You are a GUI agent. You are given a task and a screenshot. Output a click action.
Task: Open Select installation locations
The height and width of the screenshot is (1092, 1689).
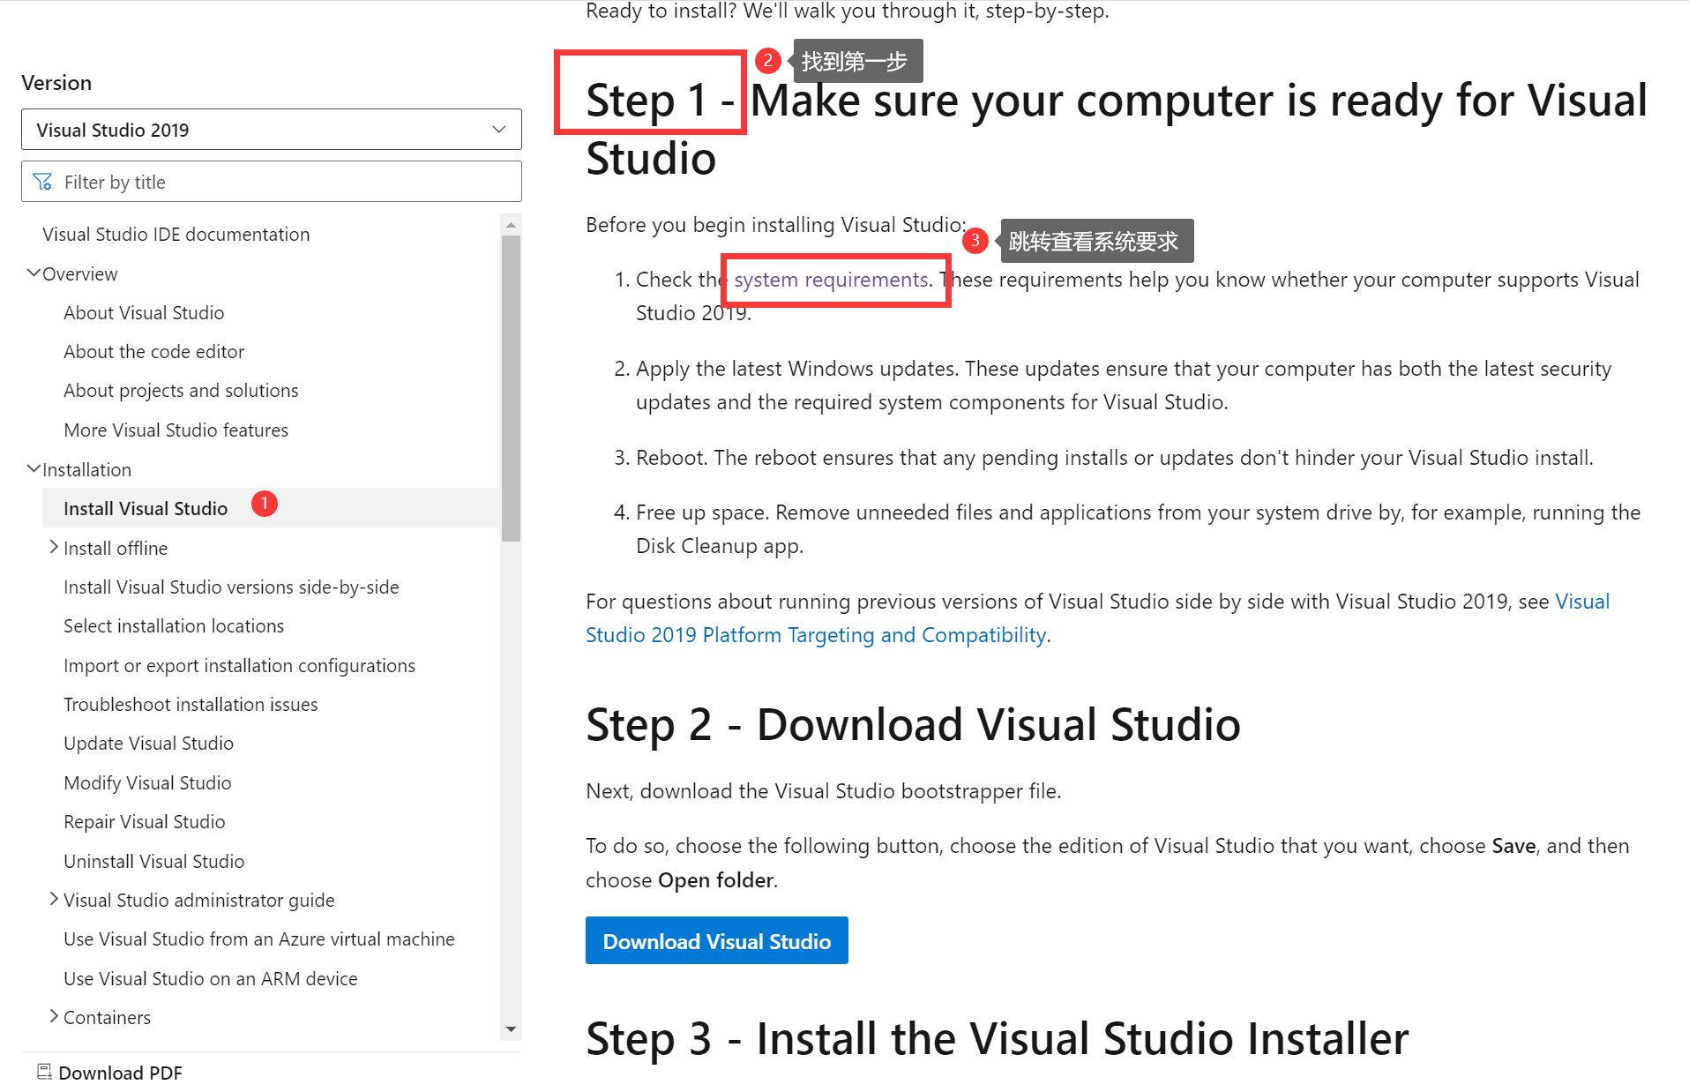click(174, 626)
